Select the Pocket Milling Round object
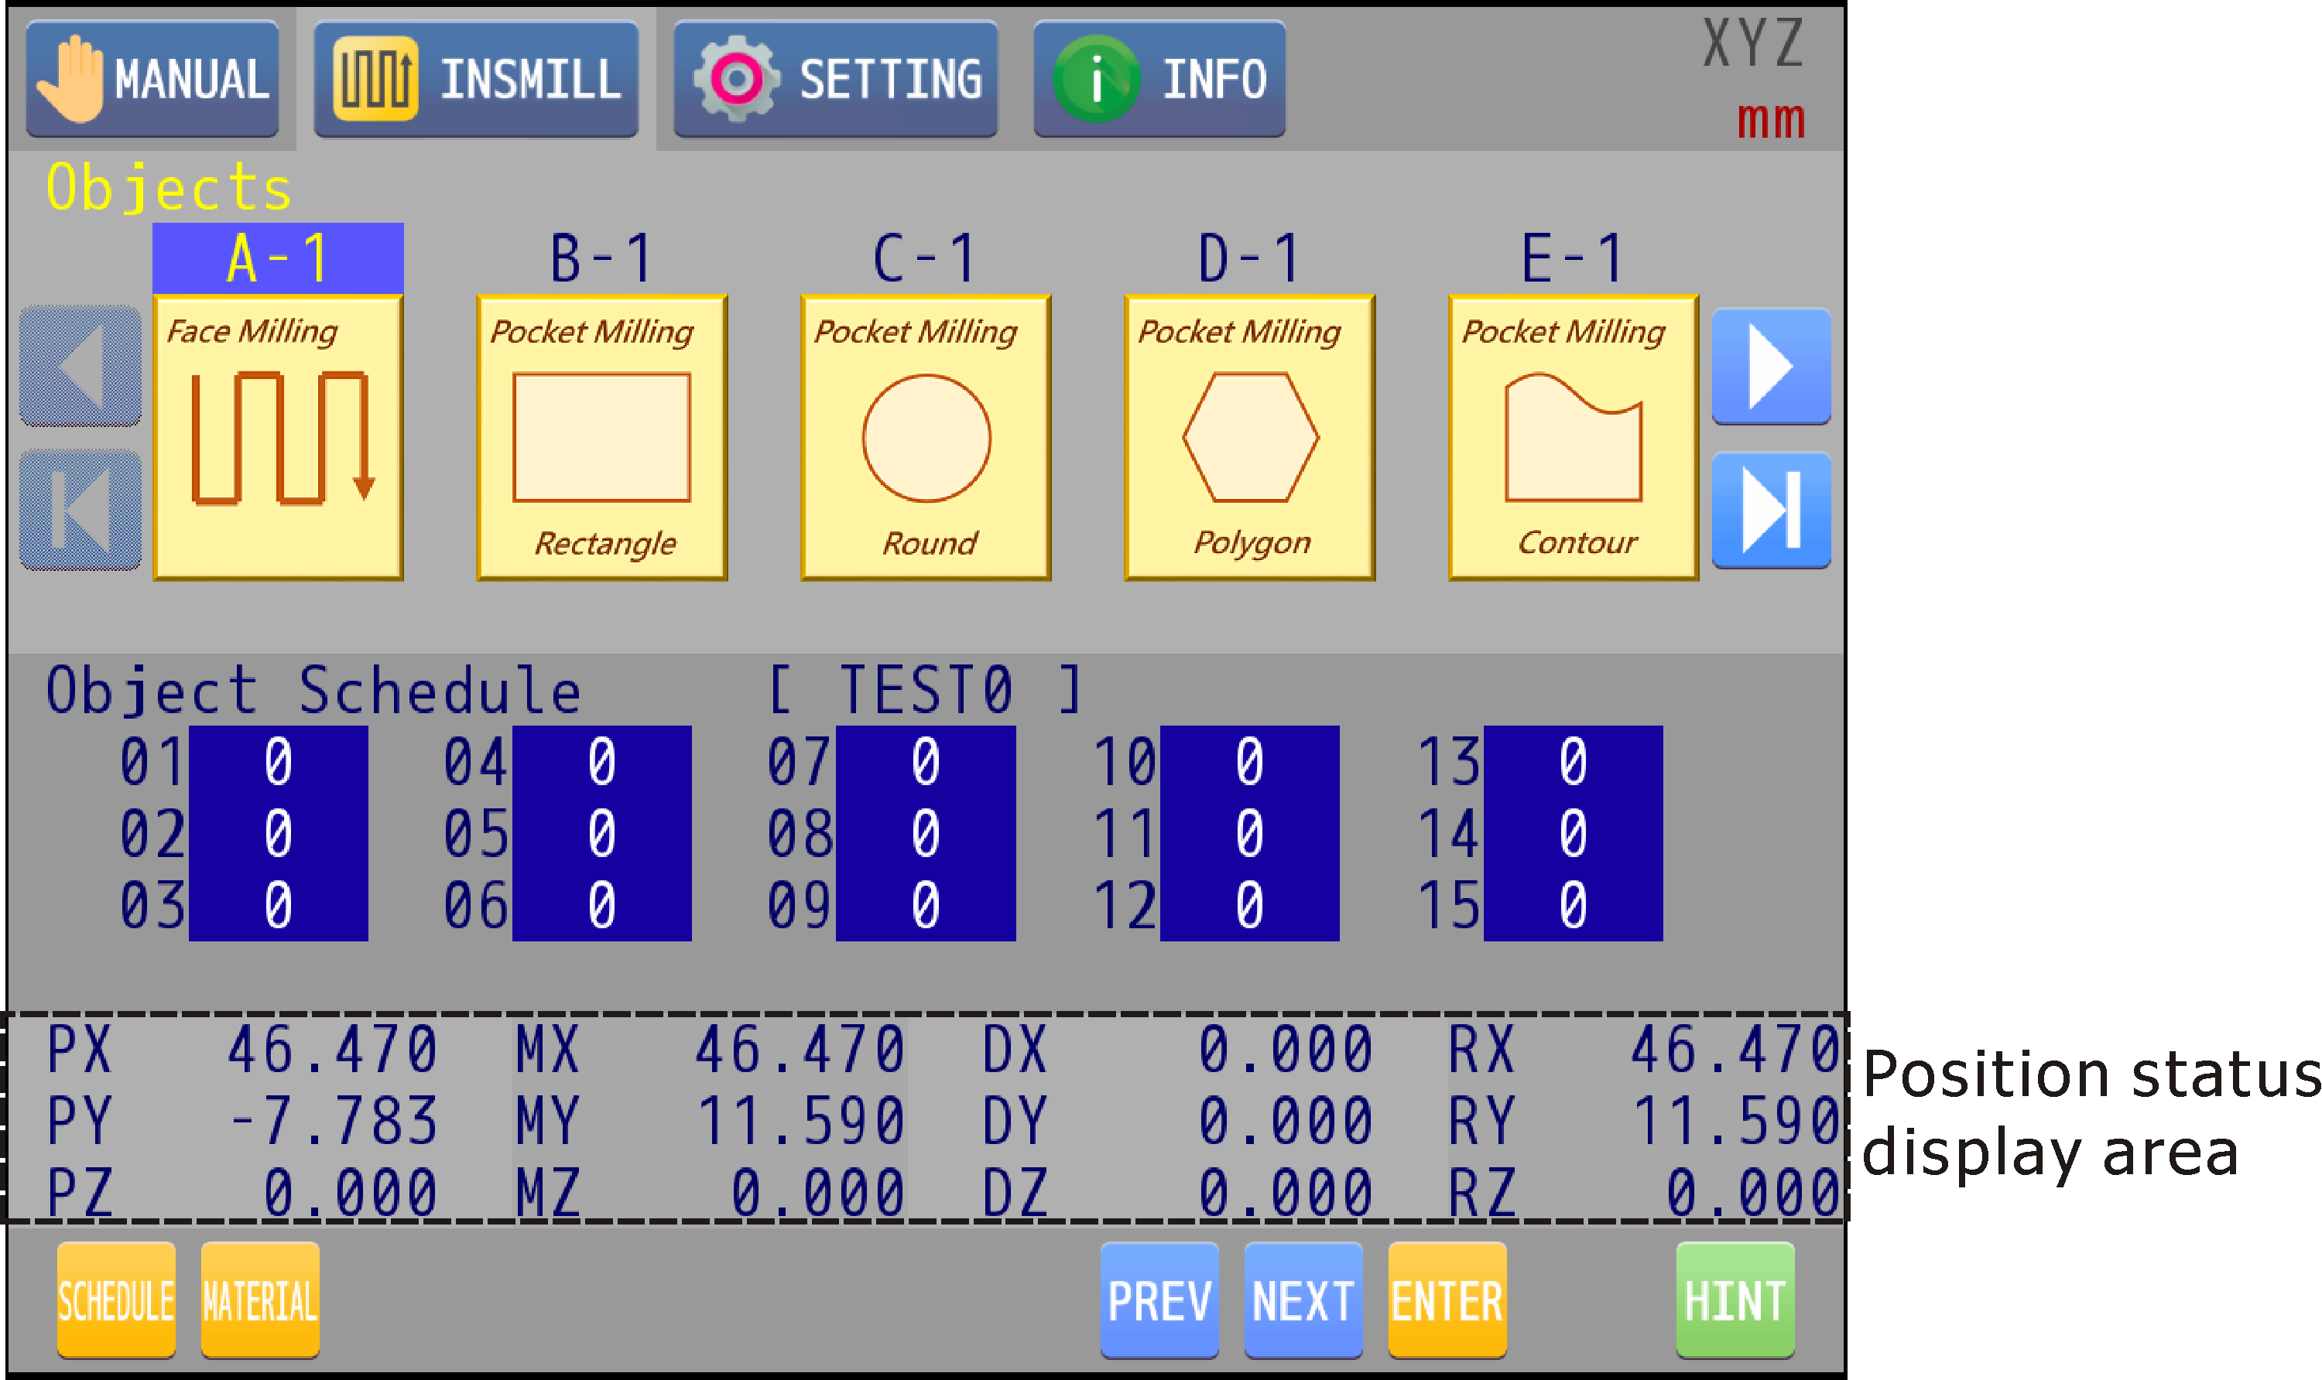2322x1380 pixels. (x=926, y=437)
